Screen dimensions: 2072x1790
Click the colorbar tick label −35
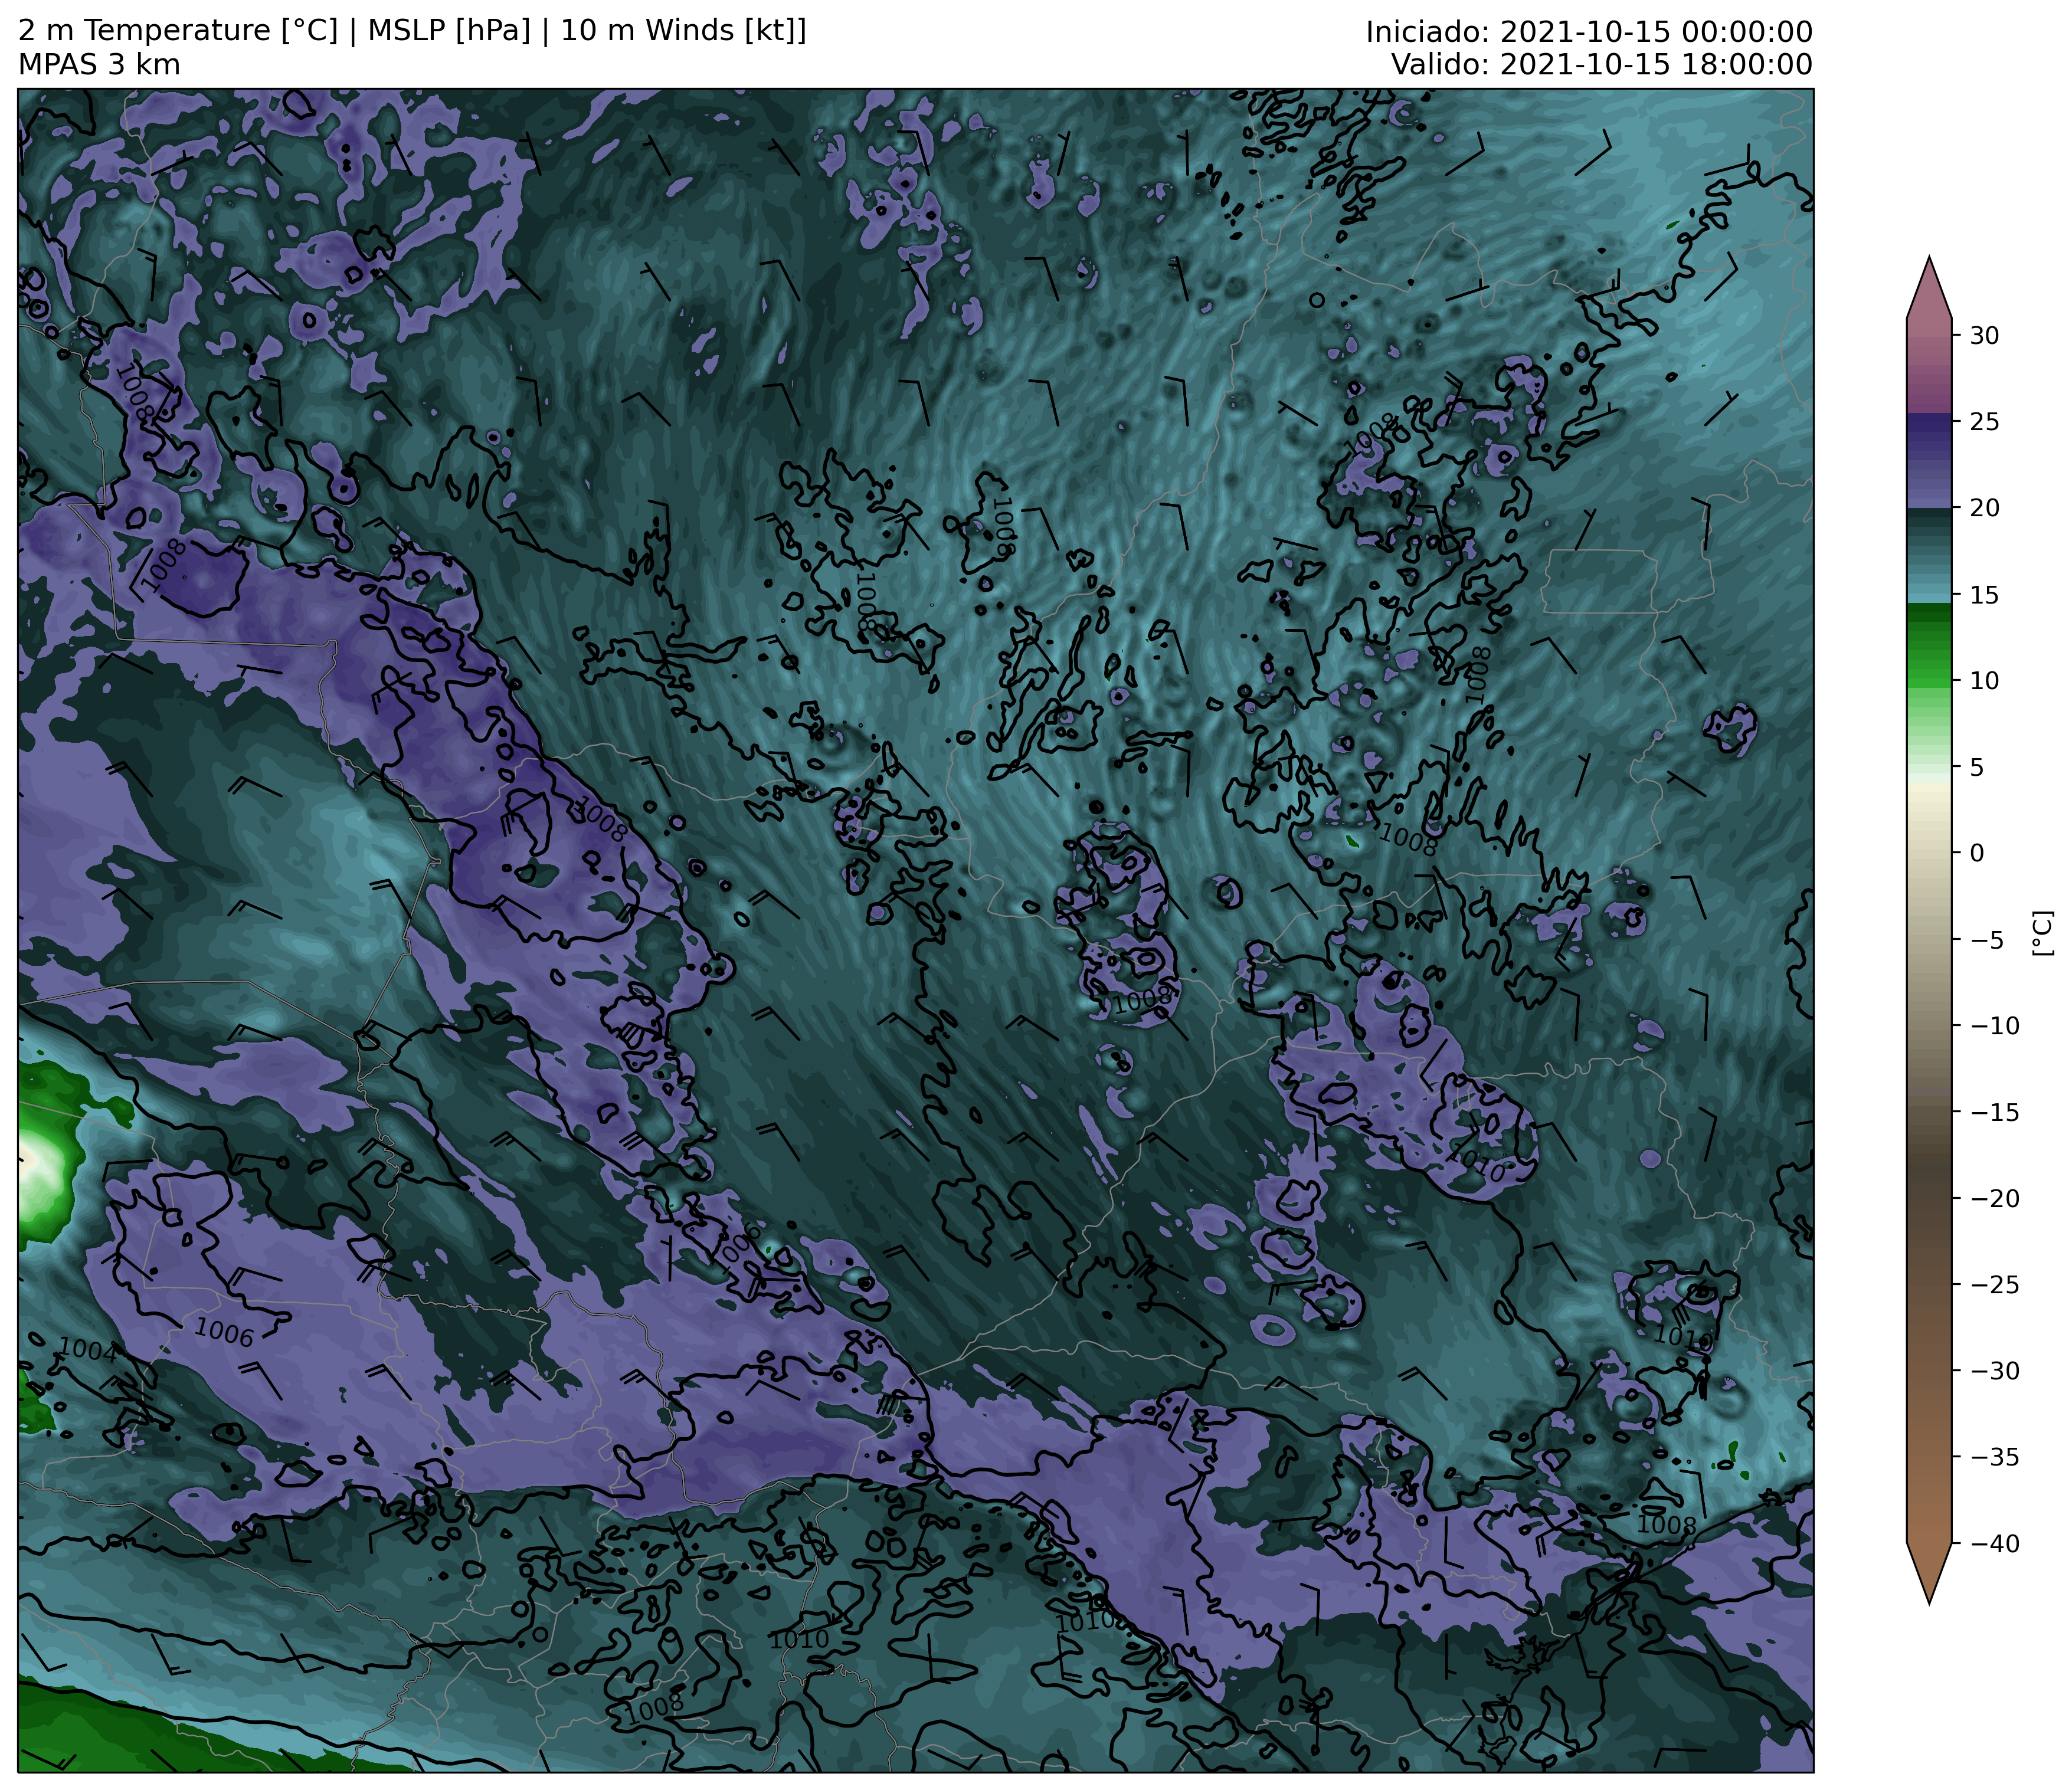tap(1994, 1457)
